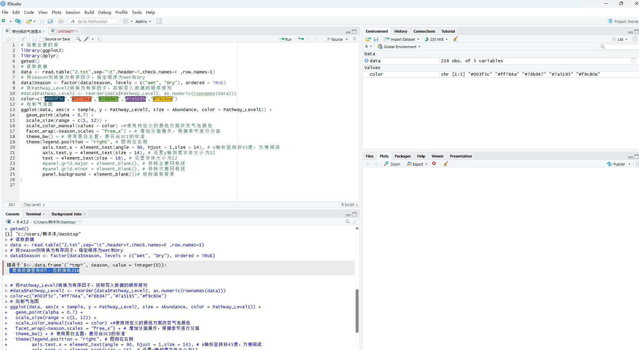Image resolution: width=639 pixels, height=350 pixels.
Task: Click the Find/Replace magnifier icon
Action: [x=78, y=39]
